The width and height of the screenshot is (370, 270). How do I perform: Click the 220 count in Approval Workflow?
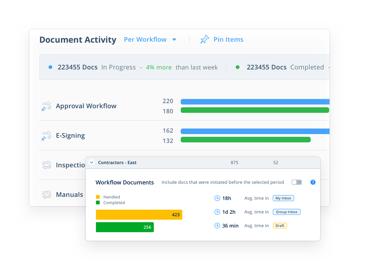coord(168,101)
